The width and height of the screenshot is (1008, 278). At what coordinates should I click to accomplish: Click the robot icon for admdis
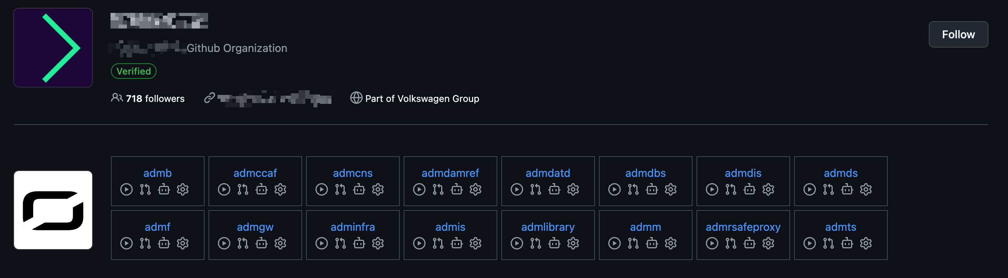point(749,189)
